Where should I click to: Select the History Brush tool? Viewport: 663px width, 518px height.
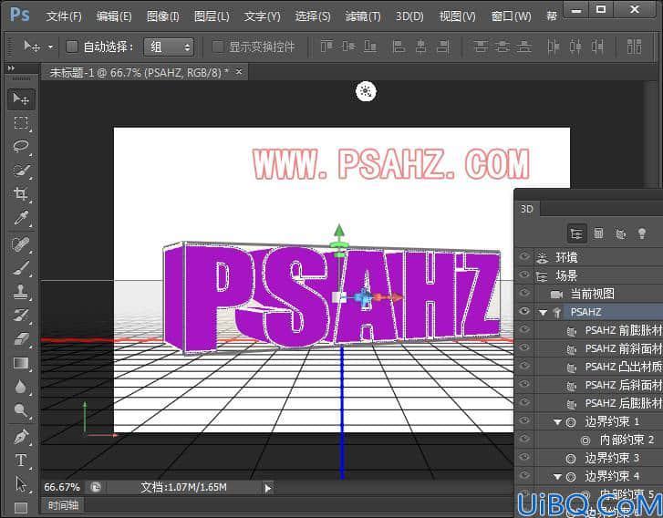click(x=21, y=315)
